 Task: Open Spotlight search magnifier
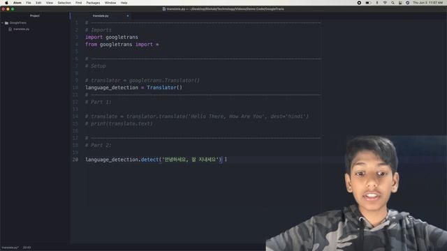click(393, 3)
